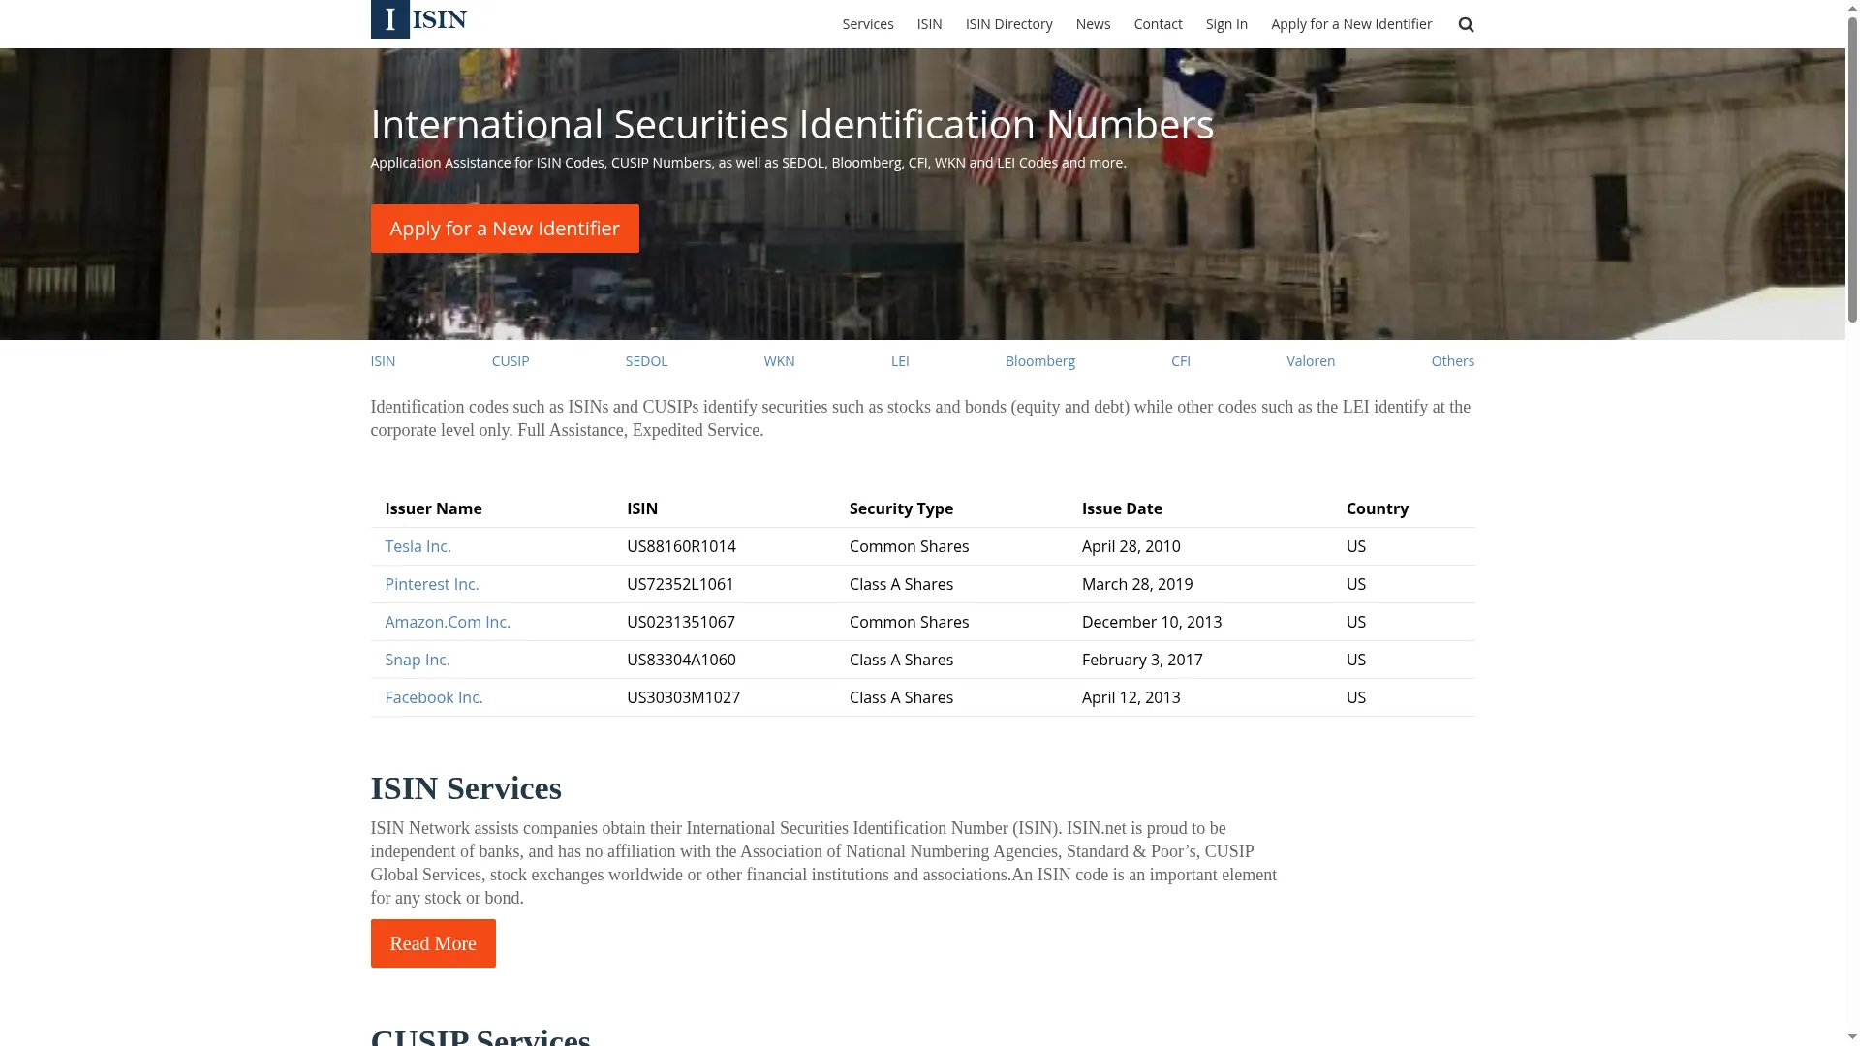Screen dimensions: 1860x1046
Task: Open Amazon.Com Inc. issuer link
Action: (x=447, y=622)
